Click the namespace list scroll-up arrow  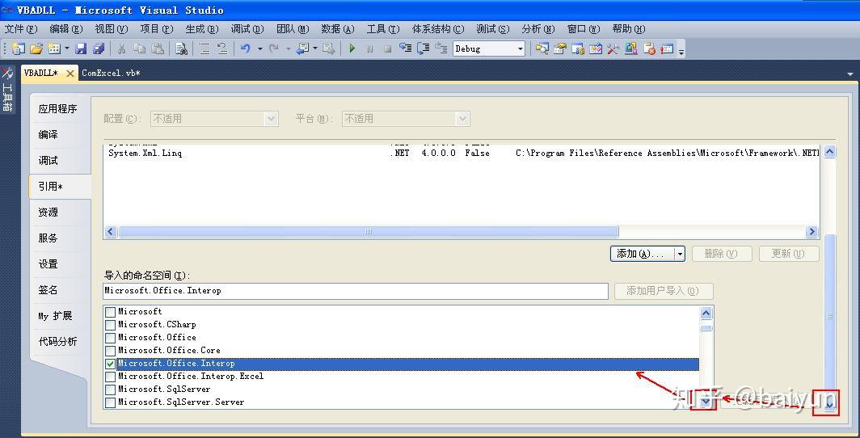[706, 313]
